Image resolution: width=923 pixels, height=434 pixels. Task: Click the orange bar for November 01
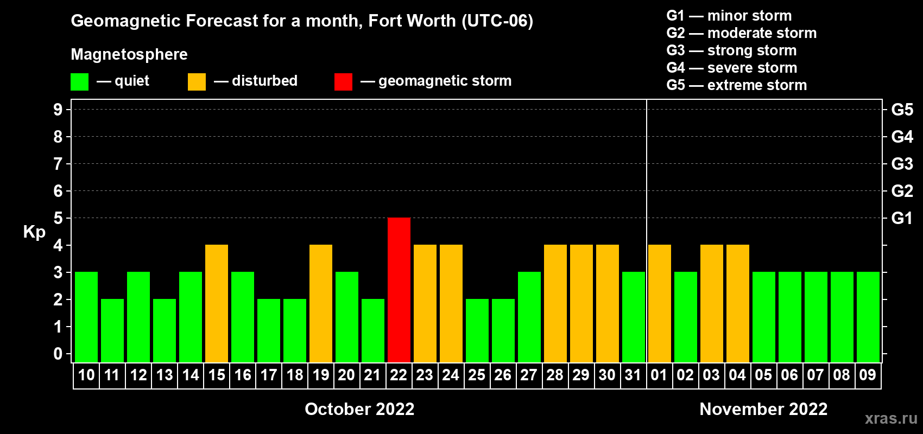click(x=660, y=303)
